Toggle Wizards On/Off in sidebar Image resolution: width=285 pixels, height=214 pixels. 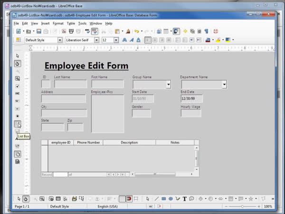point(18,162)
